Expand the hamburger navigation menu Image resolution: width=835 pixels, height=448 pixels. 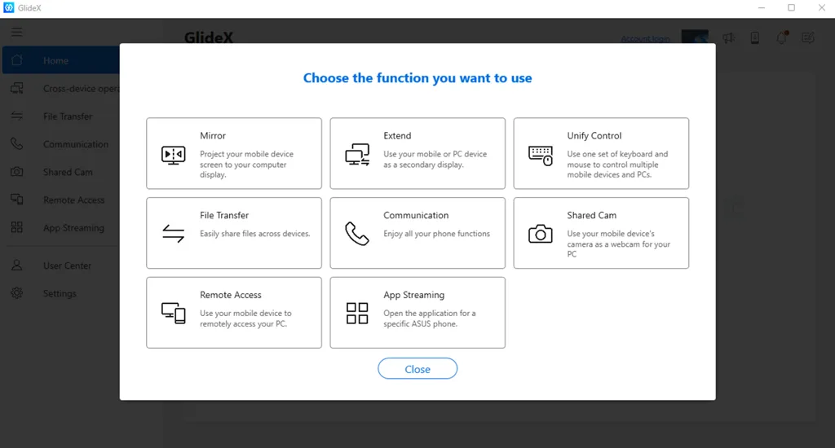[x=16, y=33]
